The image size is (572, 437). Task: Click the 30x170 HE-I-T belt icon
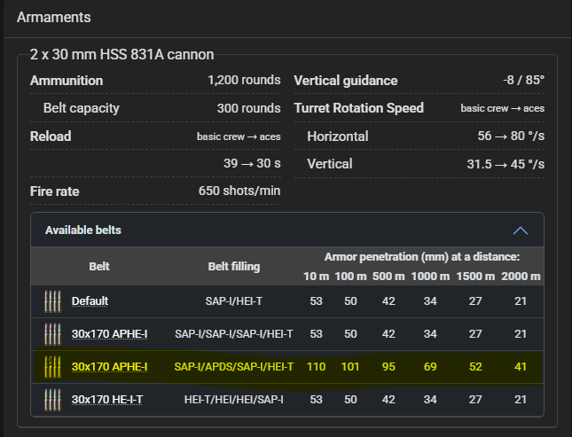click(52, 400)
